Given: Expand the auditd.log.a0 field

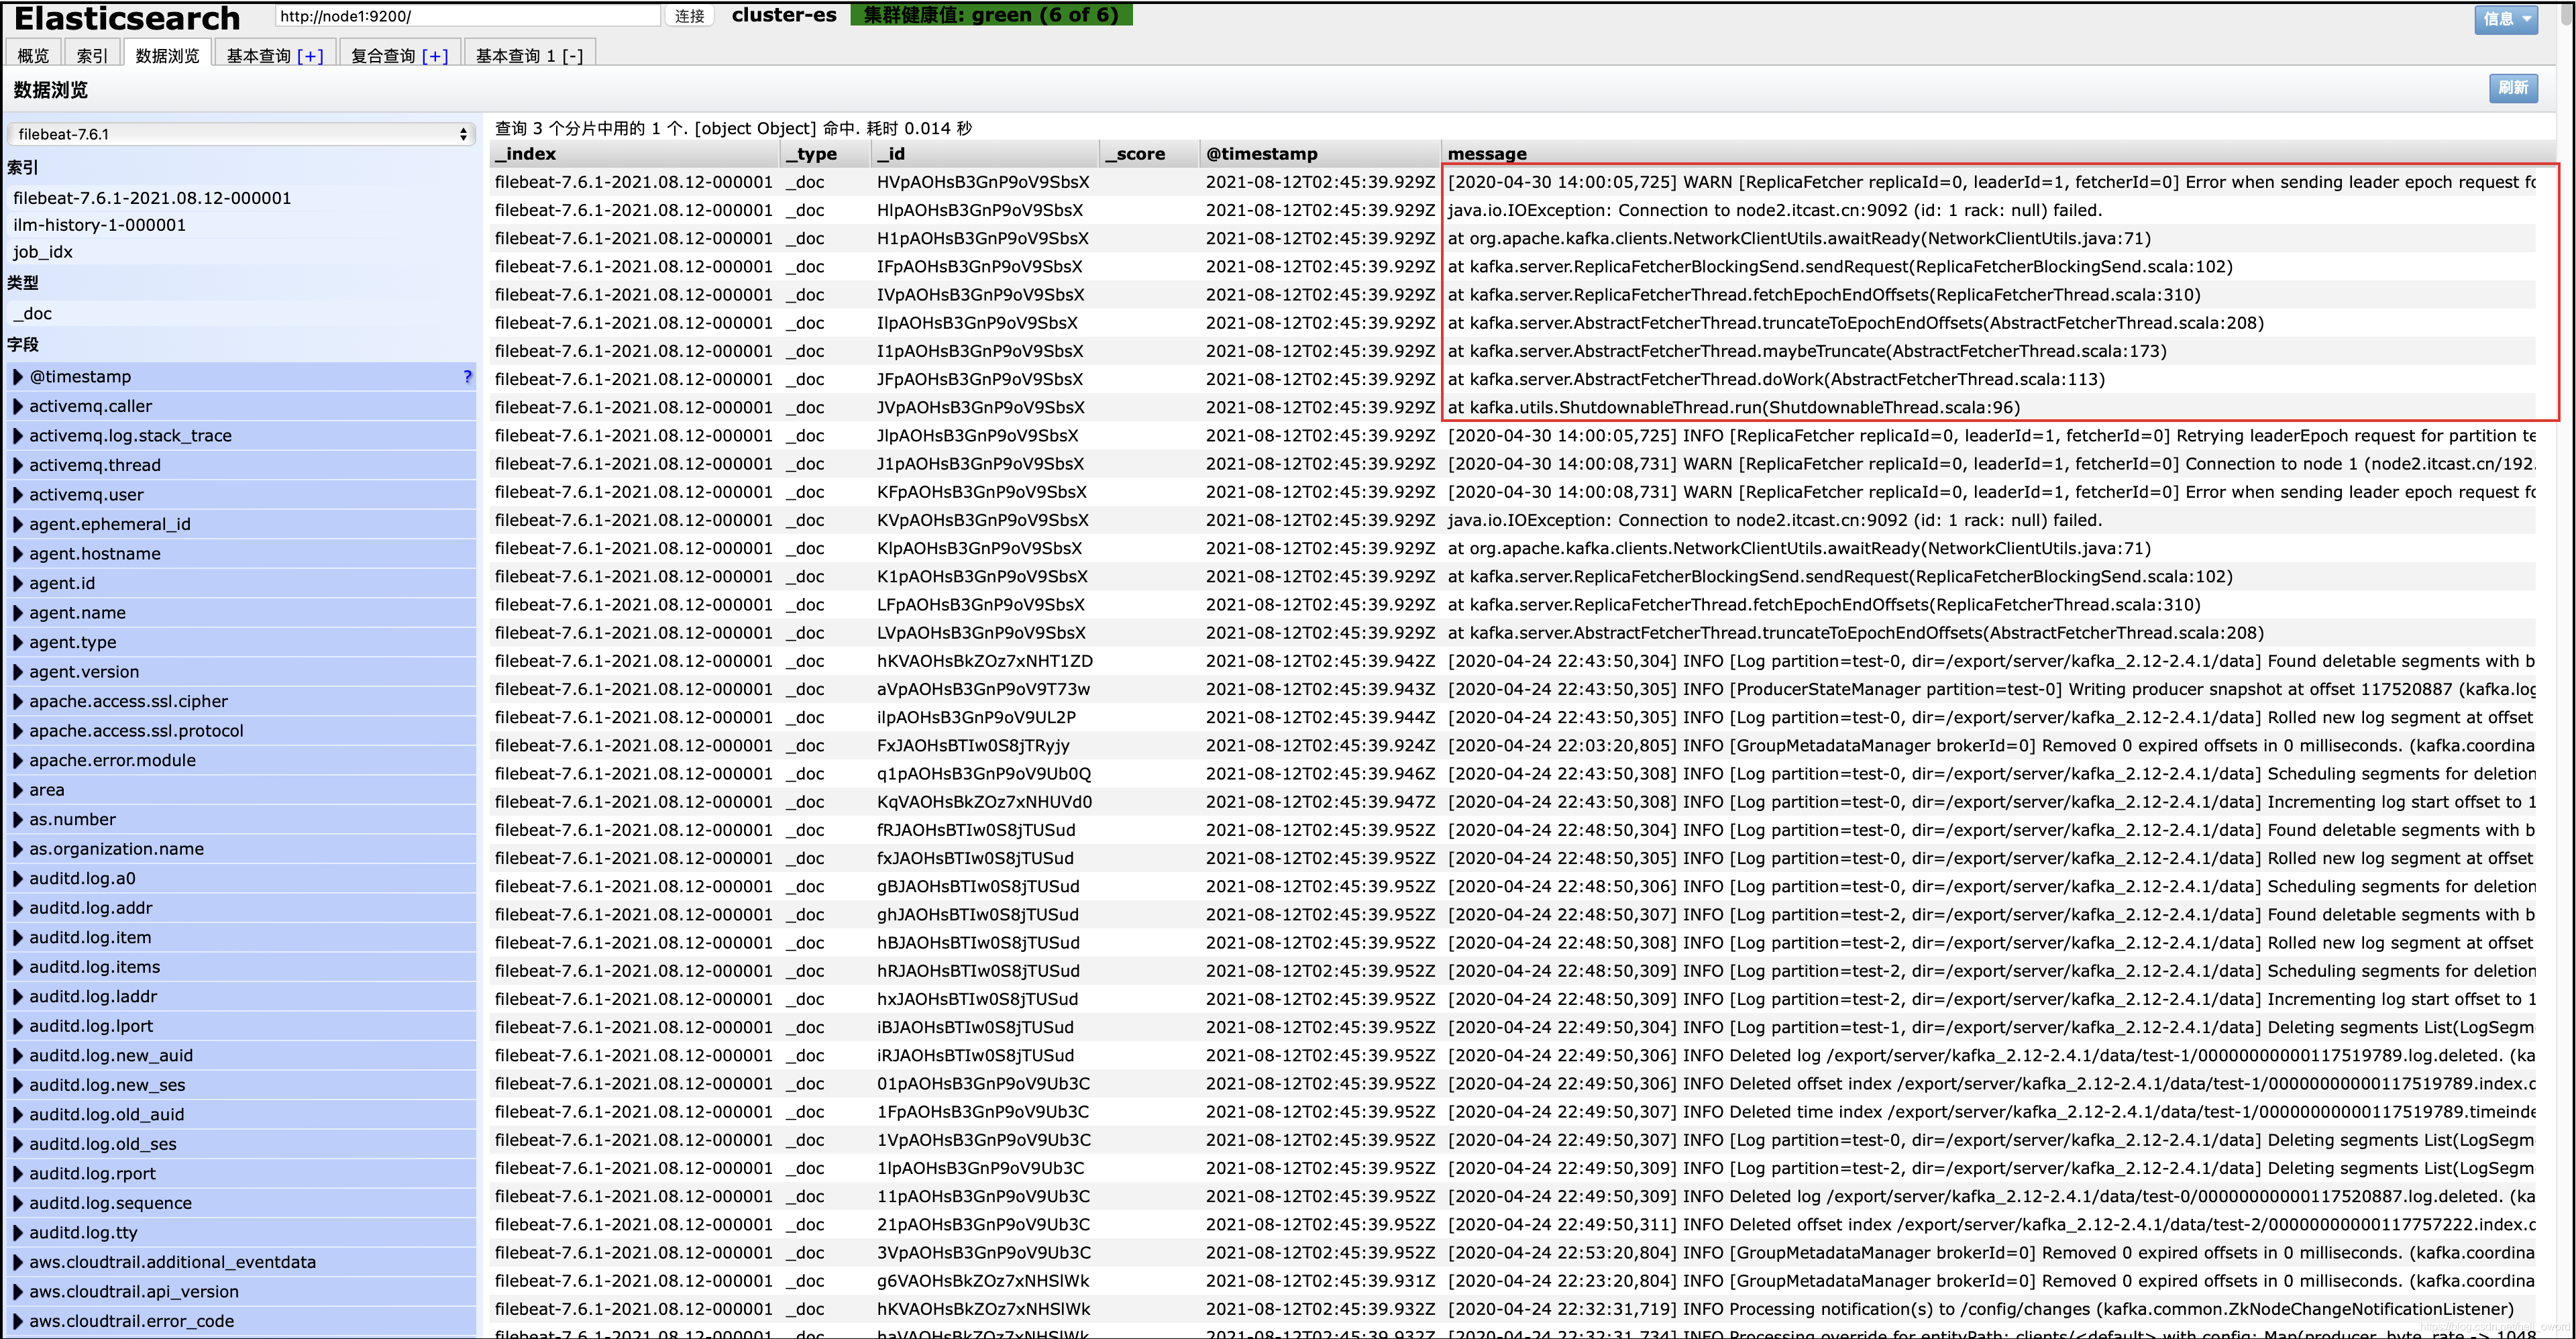Looking at the screenshot, I should pyautogui.click(x=241, y=878).
